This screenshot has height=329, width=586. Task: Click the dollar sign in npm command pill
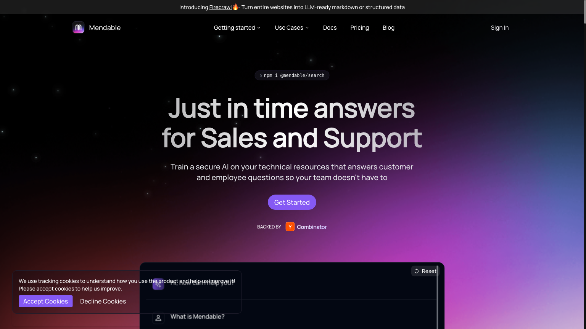pyautogui.click(x=261, y=75)
